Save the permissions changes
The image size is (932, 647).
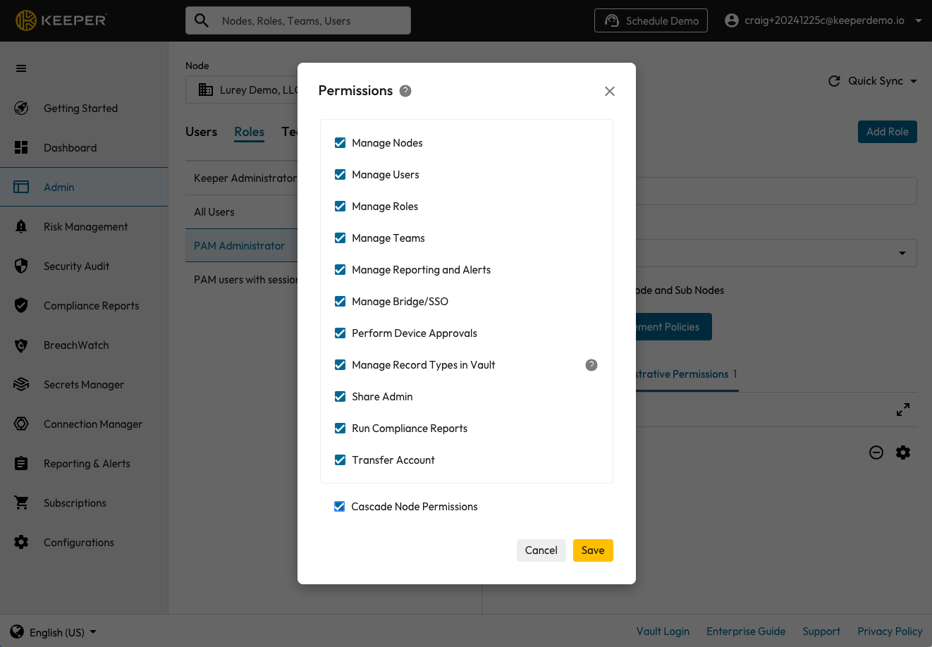pos(593,550)
